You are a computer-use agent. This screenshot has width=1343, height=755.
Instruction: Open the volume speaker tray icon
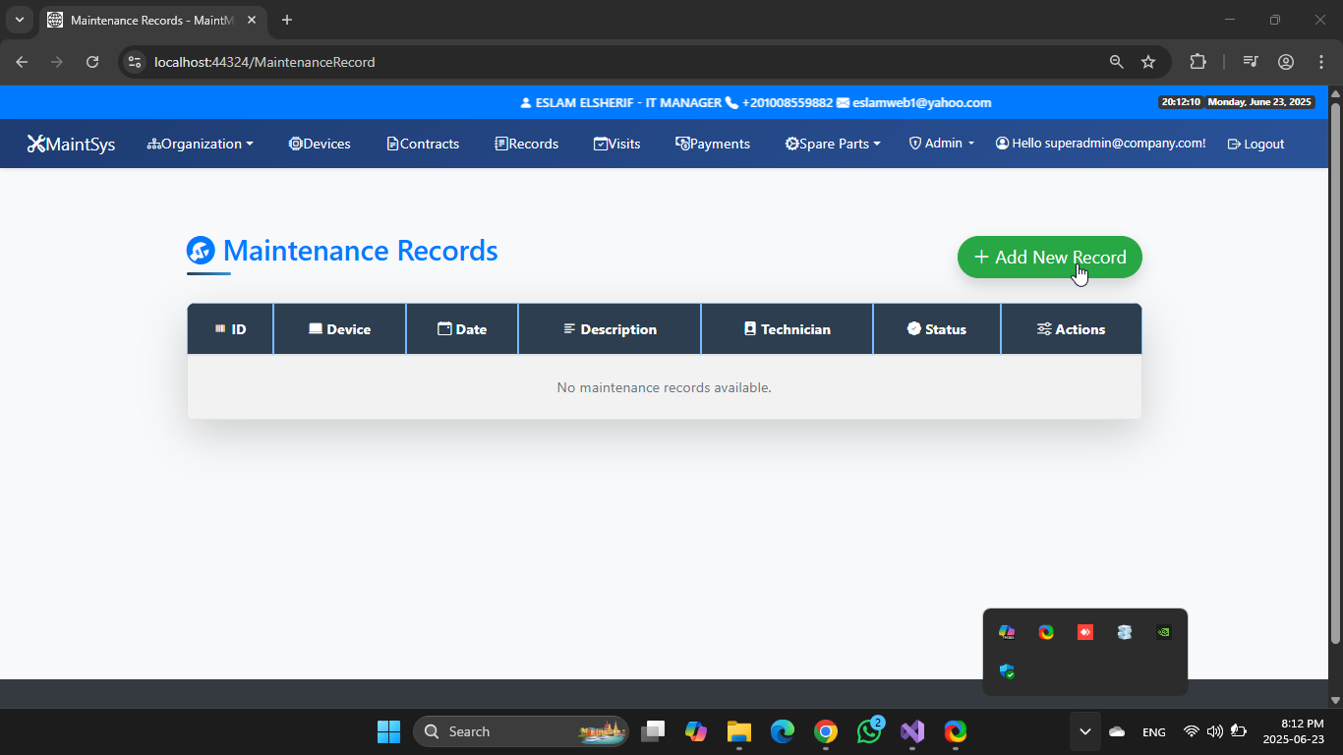(x=1215, y=731)
